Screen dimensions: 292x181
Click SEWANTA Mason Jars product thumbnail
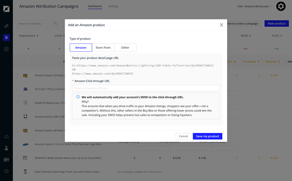click(x=25, y=158)
